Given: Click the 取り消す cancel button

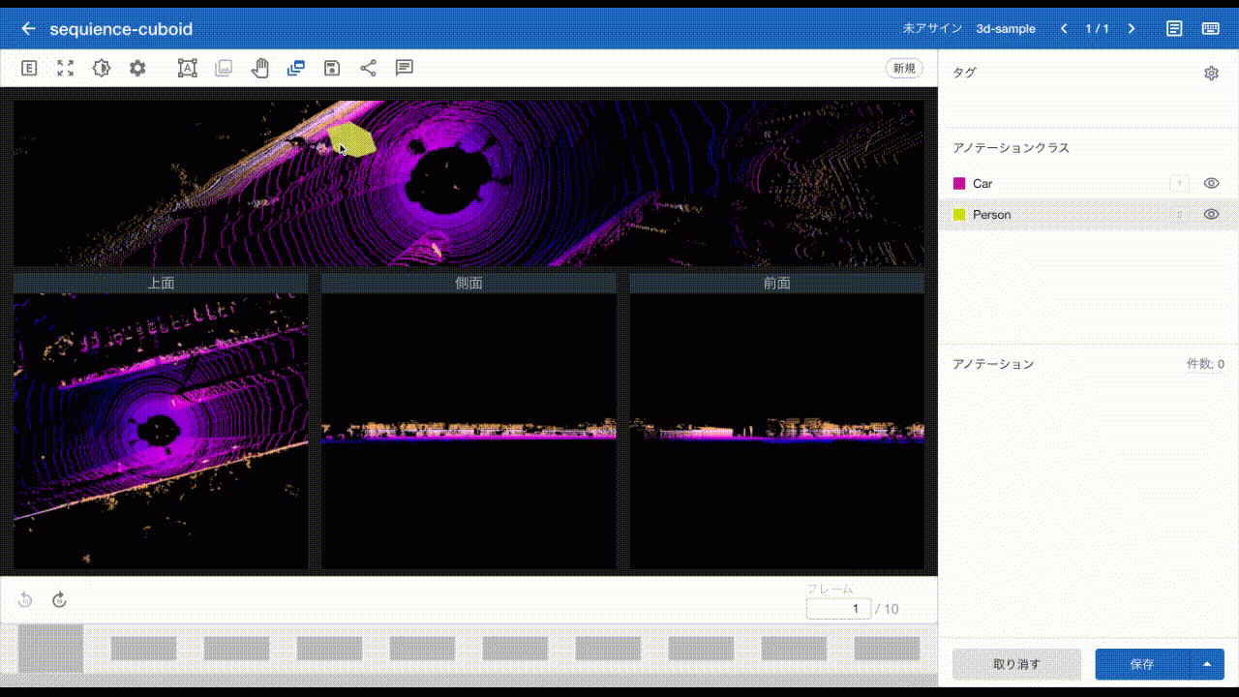Looking at the screenshot, I should click(1016, 664).
